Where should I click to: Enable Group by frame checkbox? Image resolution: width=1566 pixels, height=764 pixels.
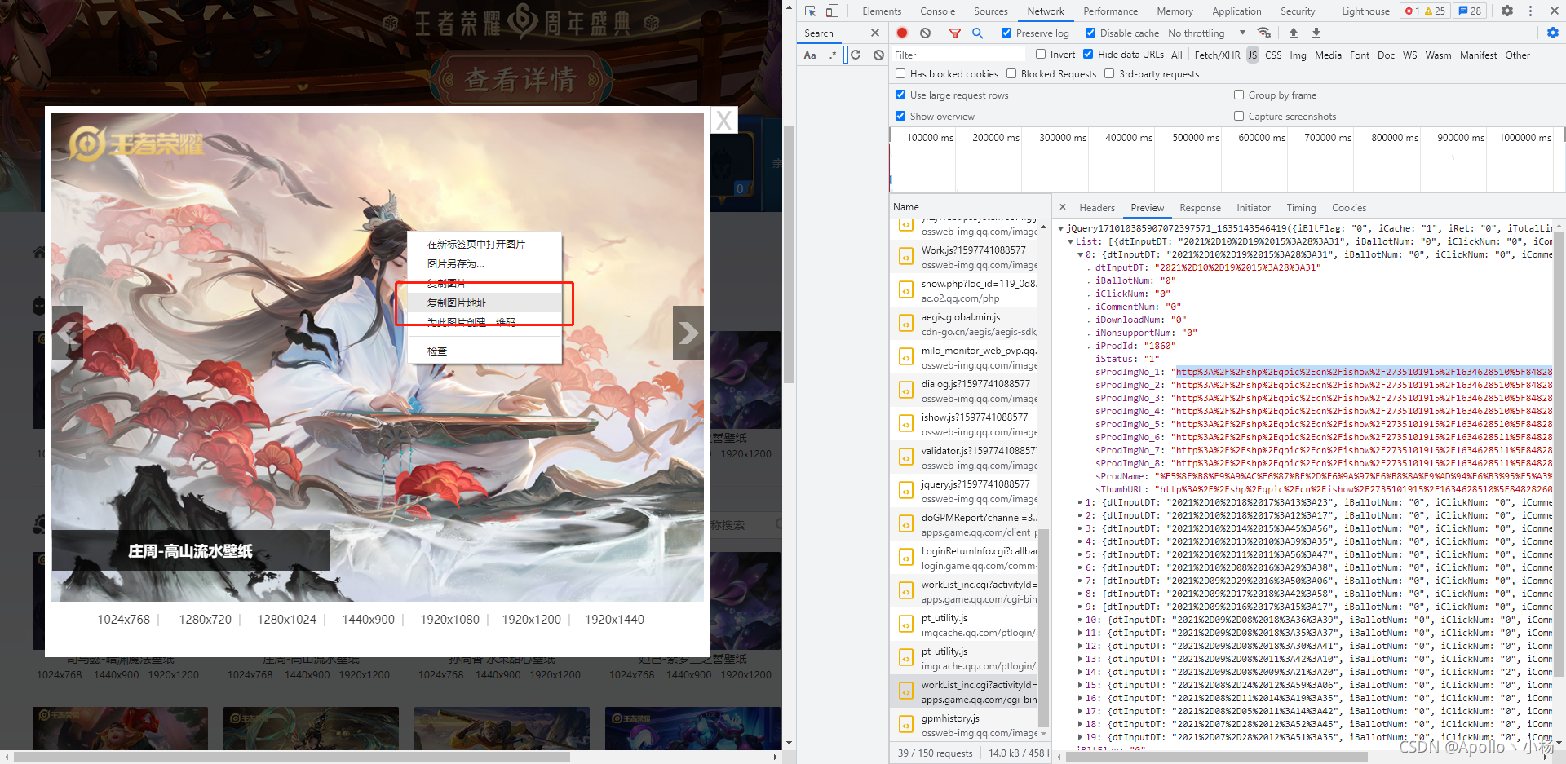click(x=1239, y=95)
